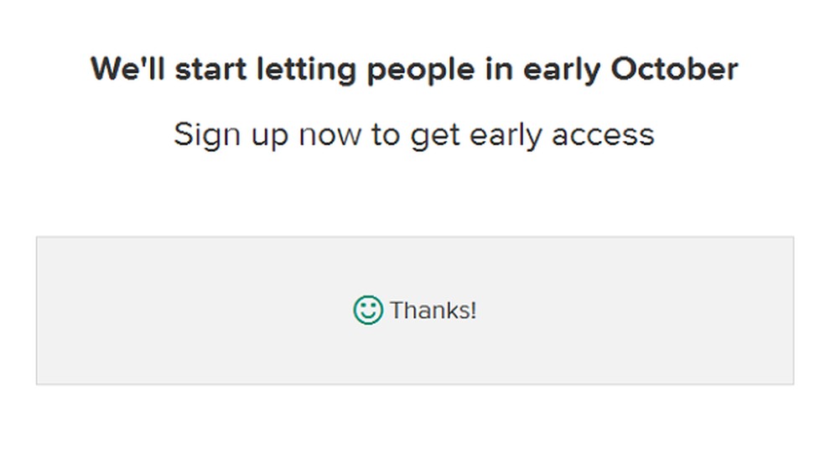Click the bold "early October" heading
825x470 pixels.
pos(414,69)
